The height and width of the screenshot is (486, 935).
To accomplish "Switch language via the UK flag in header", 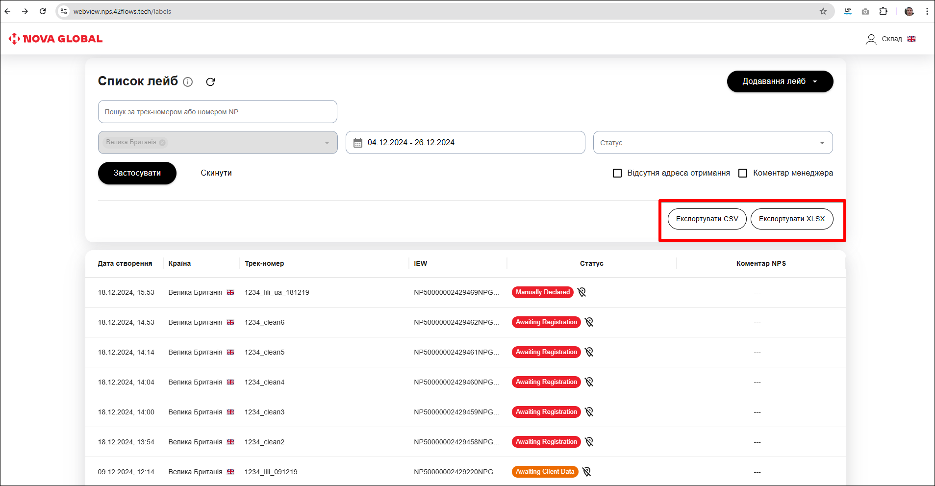I will click(911, 39).
